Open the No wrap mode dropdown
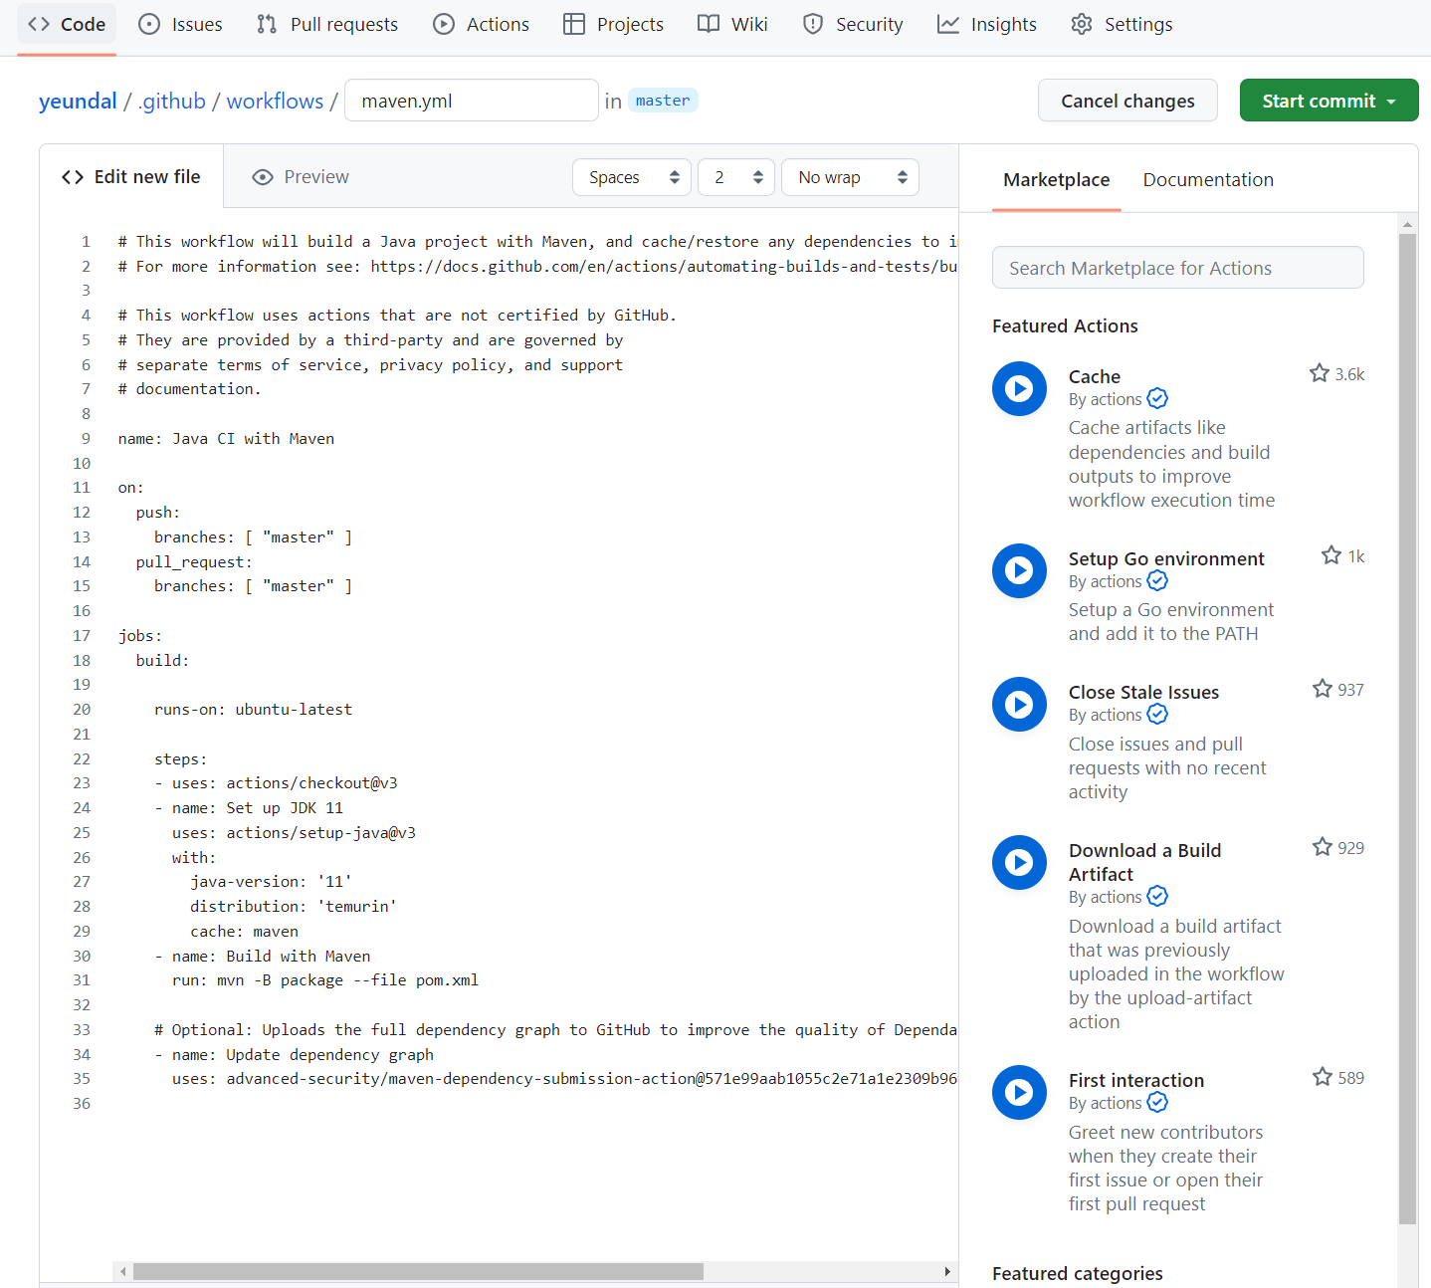 click(851, 177)
